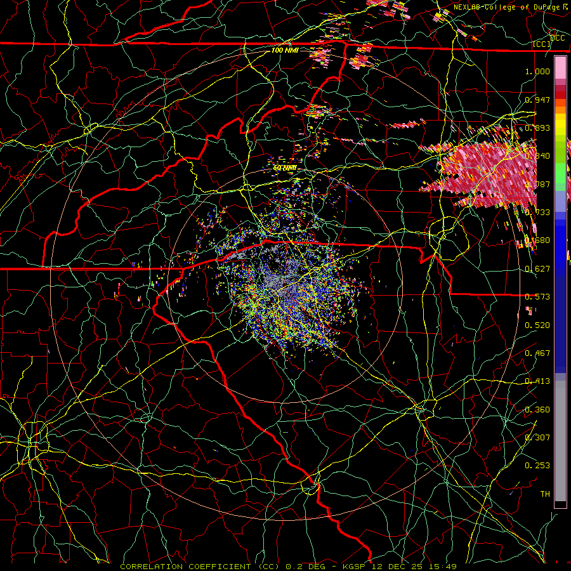Click the 0.360 legend value
Image resolution: width=571 pixels, height=571 pixels.
pyautogui.click(x=537, y=410)
